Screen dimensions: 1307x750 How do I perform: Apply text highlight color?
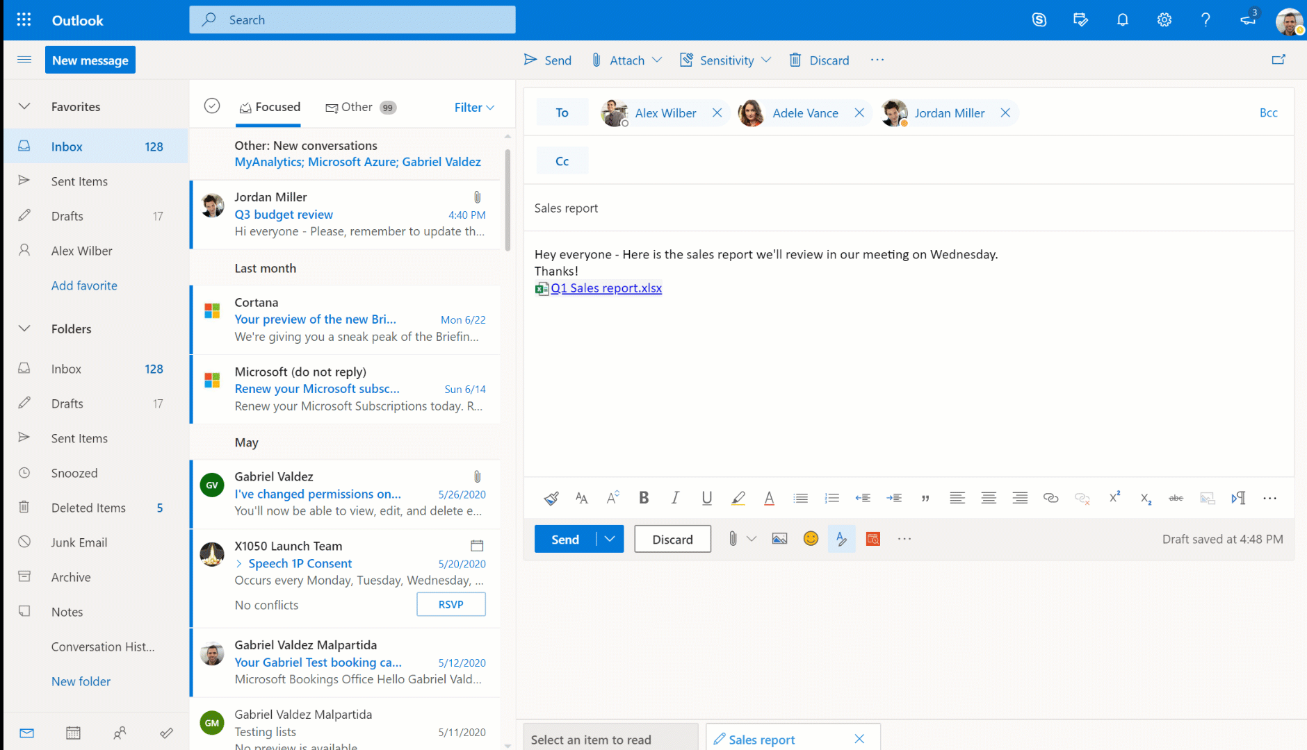738,498
